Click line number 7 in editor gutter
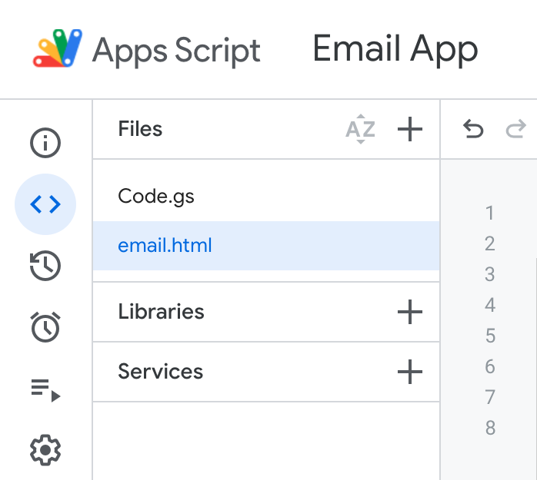This screenshot has height=480, width=537. pos(490,397)
